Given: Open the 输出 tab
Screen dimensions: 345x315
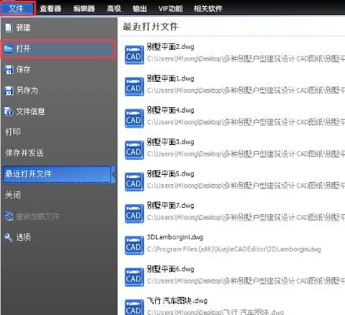Looking at the screenshot, I should [x=139, y=9].
